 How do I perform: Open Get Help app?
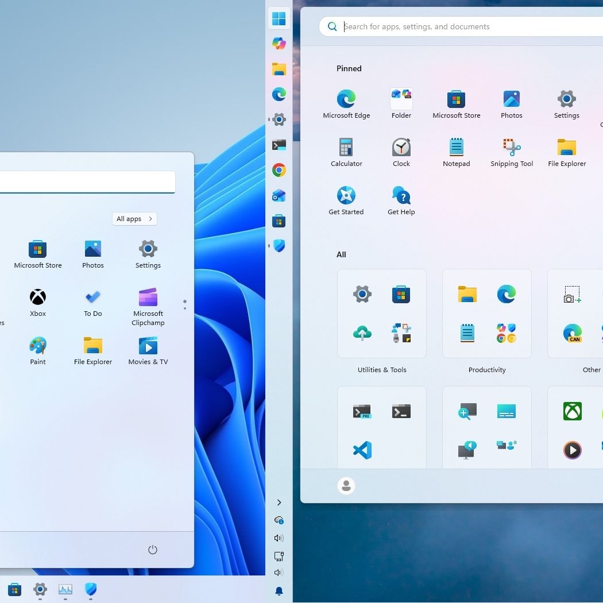tap(401, 201)
